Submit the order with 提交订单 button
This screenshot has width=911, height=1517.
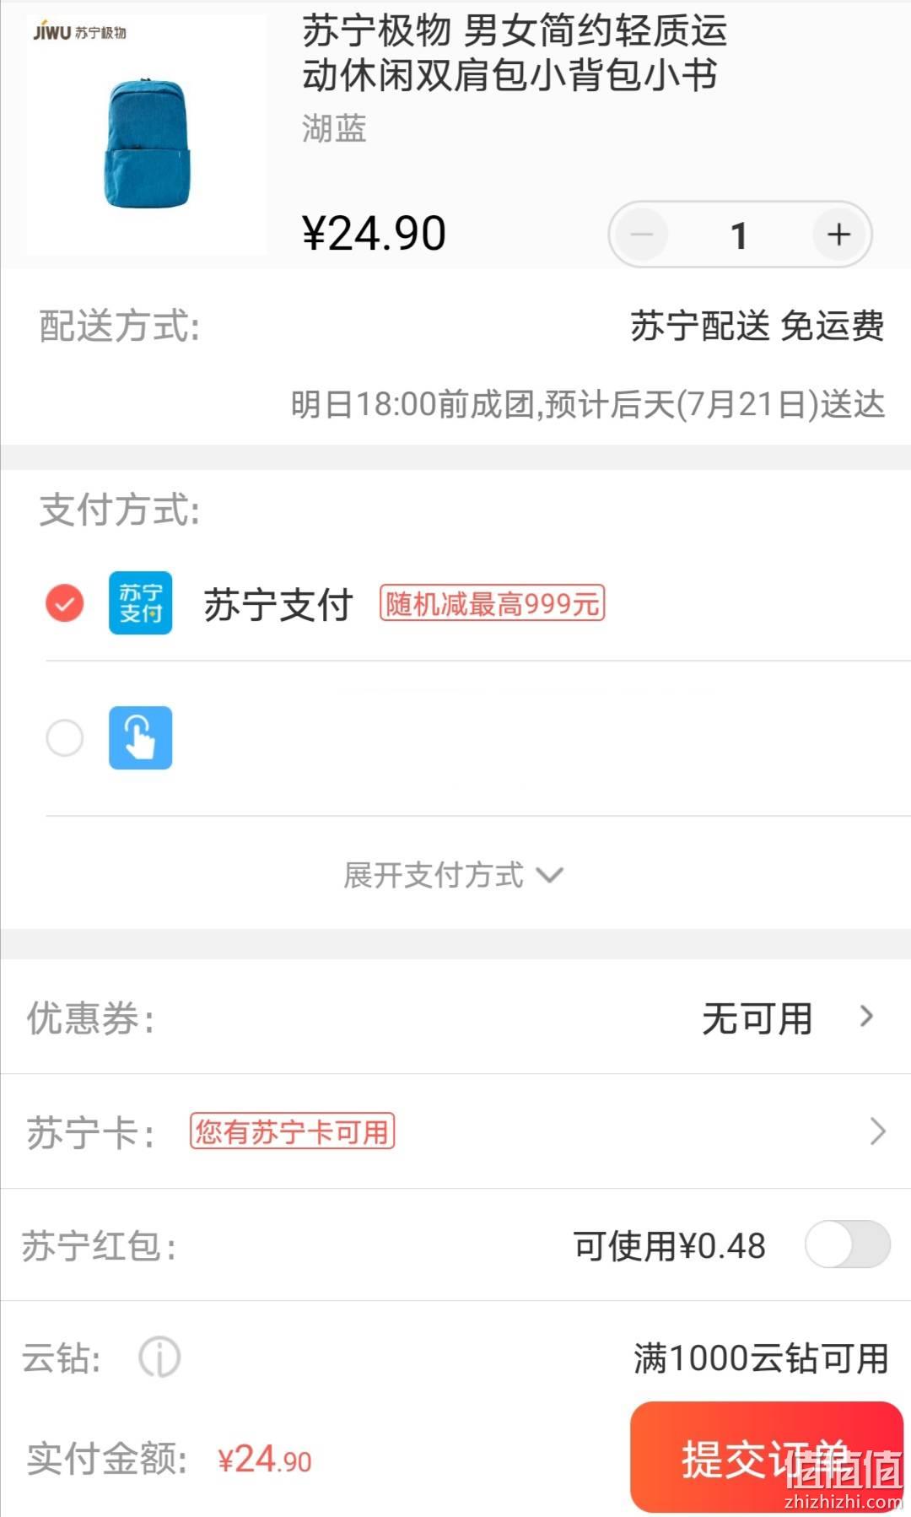767,1457
